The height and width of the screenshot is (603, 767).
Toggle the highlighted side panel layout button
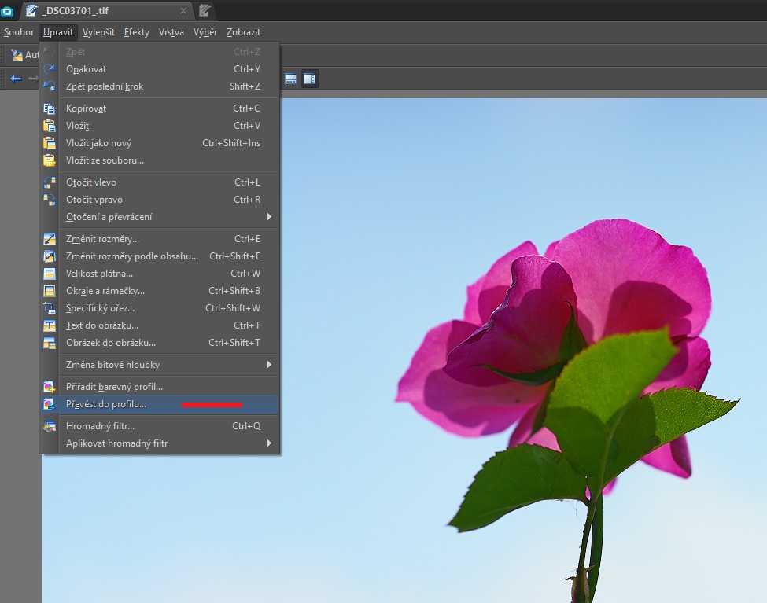click(x=310, y=79)
